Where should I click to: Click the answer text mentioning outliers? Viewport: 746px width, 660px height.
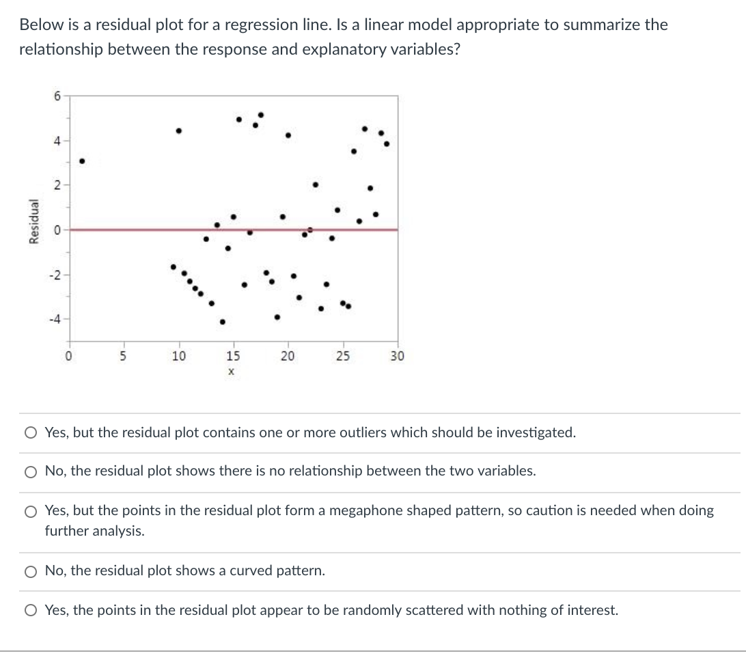[x=309, y=432]
